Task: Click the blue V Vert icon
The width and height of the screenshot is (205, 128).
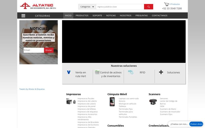Action: (x=69, y=72)
